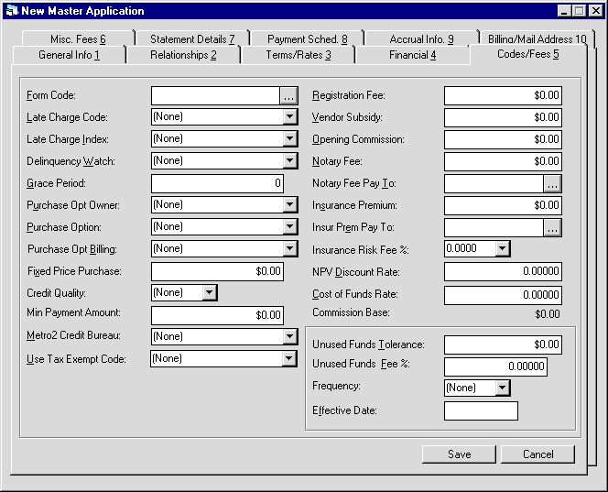Expand the Late Charge Code dropdown

(289, 116)
